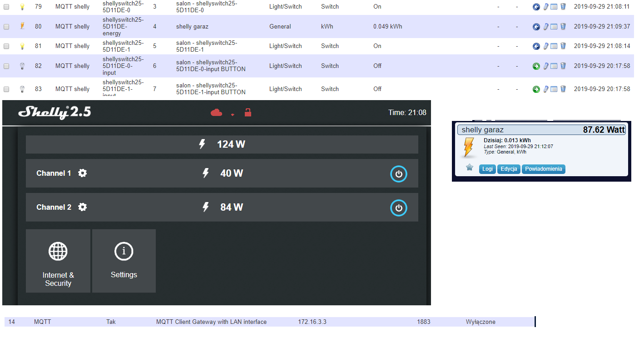
Task: Click the Channel 2 84 W reading
Action: [x=232, y=207]
